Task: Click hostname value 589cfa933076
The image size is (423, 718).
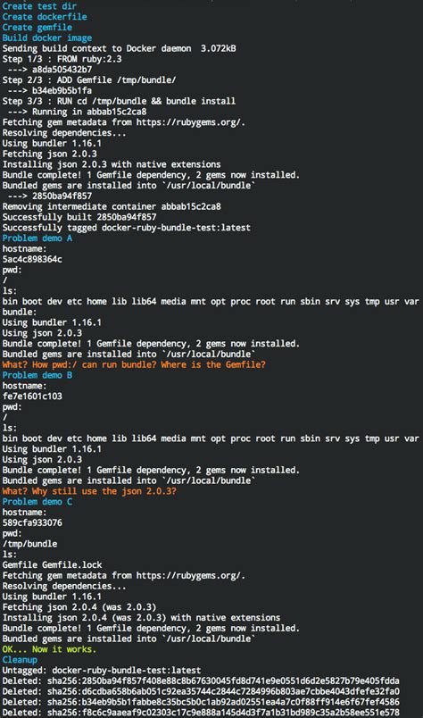Action: [32, 522]
